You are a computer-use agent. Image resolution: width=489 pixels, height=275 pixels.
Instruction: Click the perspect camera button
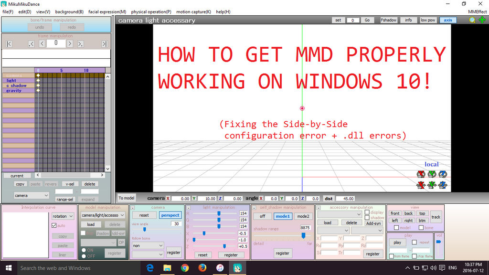170,215
